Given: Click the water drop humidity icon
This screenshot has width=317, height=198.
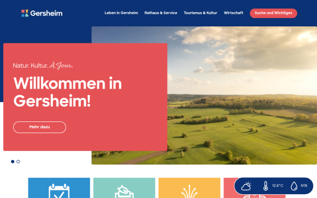Looking at the screenshot, I should [x=294, y=186].
